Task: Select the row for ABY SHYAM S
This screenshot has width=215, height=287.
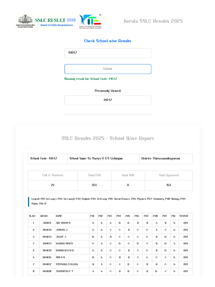Action: tap(110, 223)
